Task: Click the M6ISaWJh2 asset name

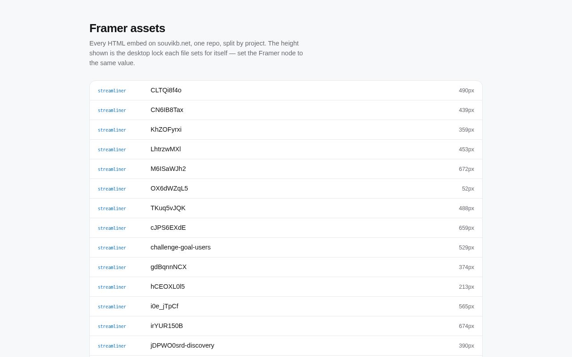Action: pos(168,169)
